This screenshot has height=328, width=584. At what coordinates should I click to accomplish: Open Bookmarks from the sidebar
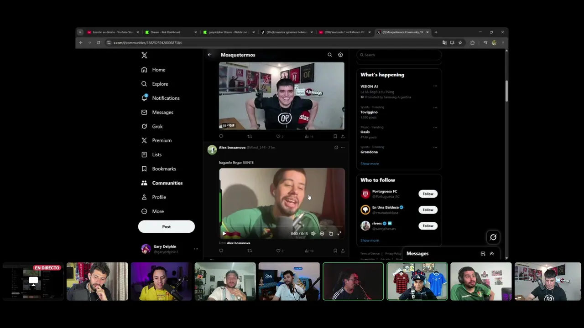point(158,169)
